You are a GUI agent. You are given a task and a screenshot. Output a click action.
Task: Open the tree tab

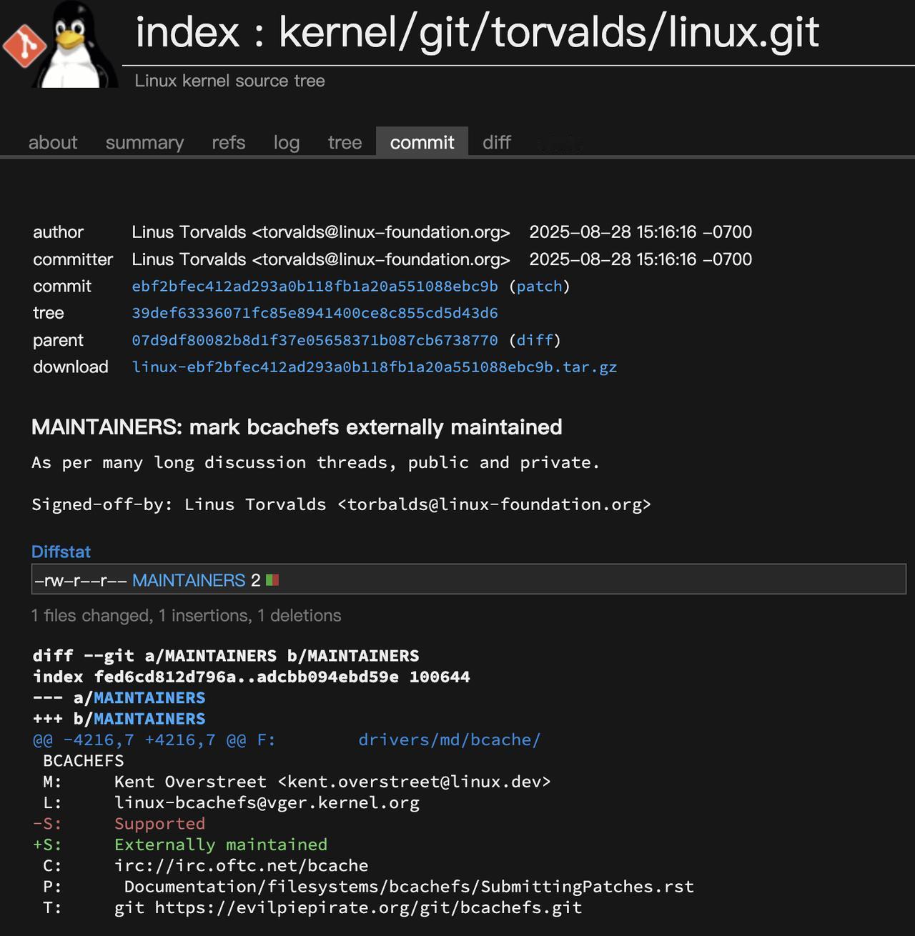(345, 142)
